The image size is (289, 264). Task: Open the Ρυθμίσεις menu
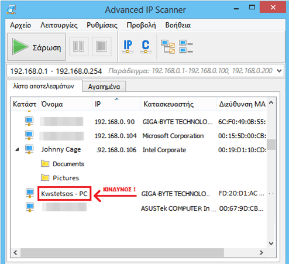tap(102, 25)
